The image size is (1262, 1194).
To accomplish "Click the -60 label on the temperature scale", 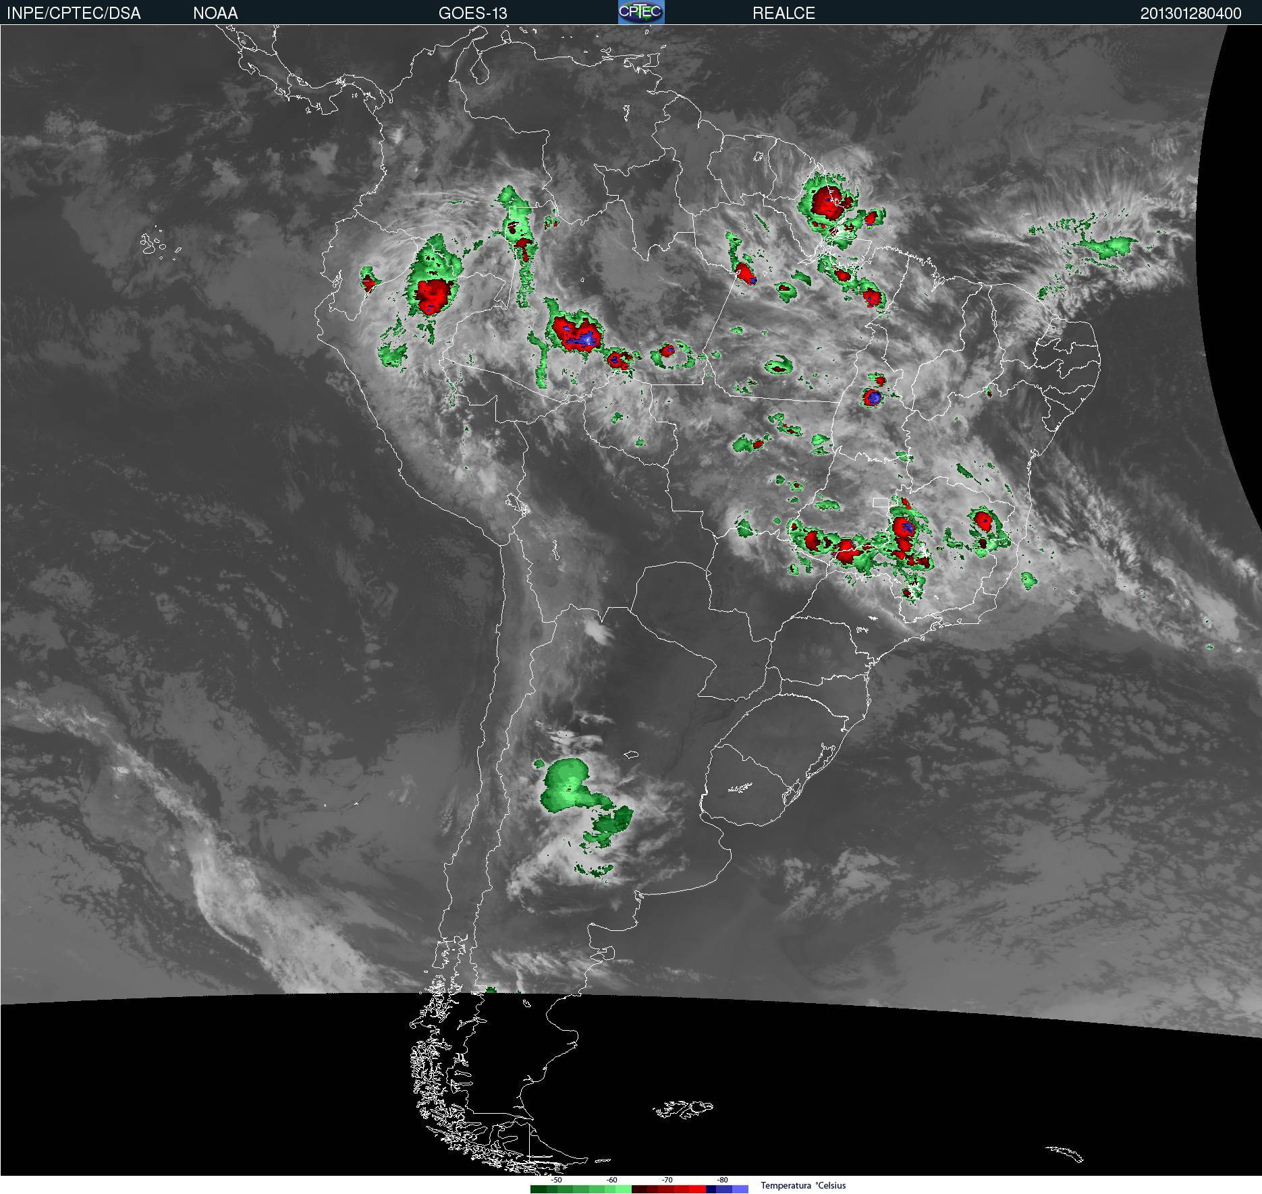I will point(611,1180).
